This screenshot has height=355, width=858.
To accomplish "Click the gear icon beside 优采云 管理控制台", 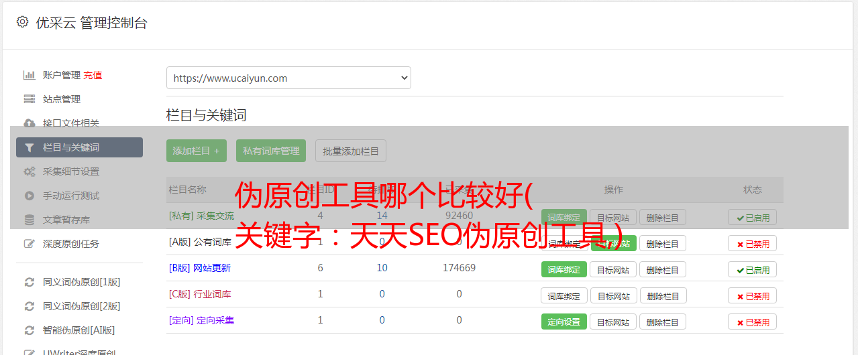I will click(22, 22).
